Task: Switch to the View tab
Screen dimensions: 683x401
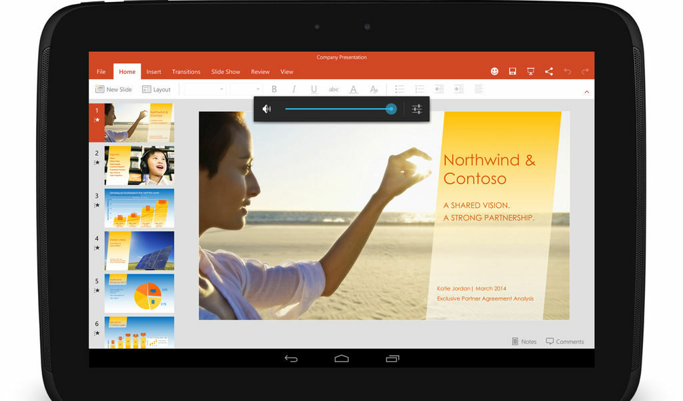Action: pyautogui.click(x=287, y=72)
